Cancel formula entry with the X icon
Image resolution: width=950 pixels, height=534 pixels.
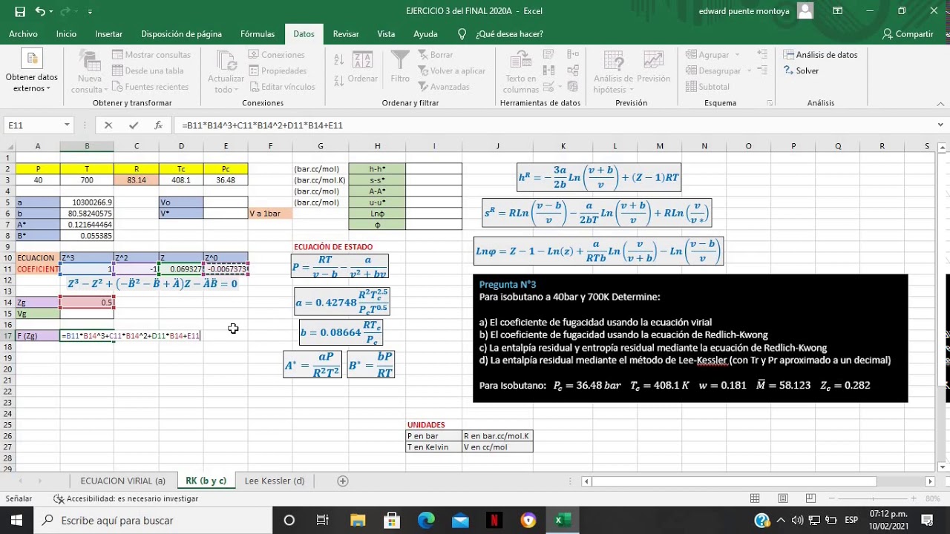click(x=108, y=125)
